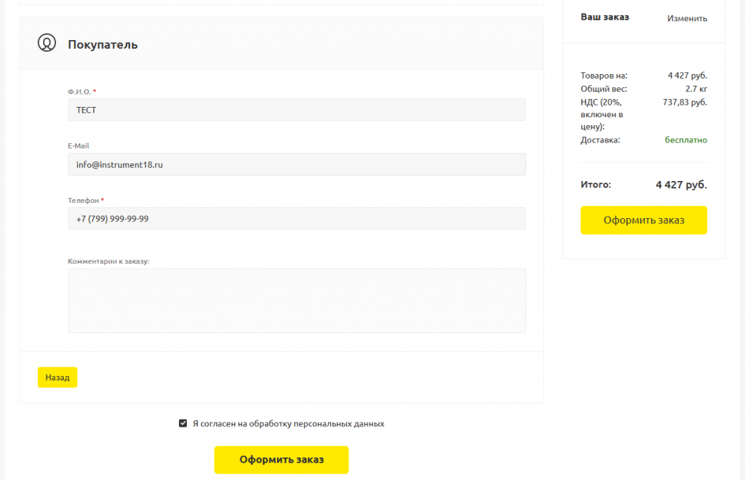Submit with bottom Оформить заказ button
745x480 pixels.
coord(282,460)
